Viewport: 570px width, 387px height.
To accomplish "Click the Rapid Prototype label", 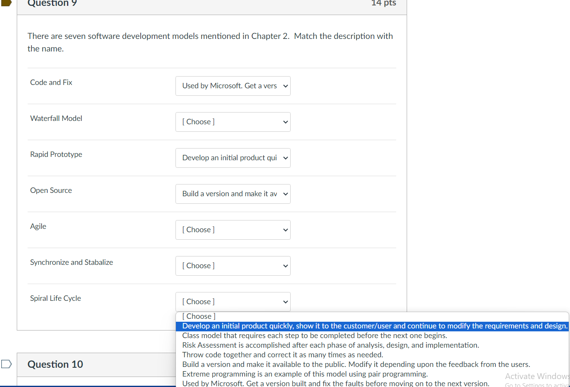I will click(x=56, y=154).
